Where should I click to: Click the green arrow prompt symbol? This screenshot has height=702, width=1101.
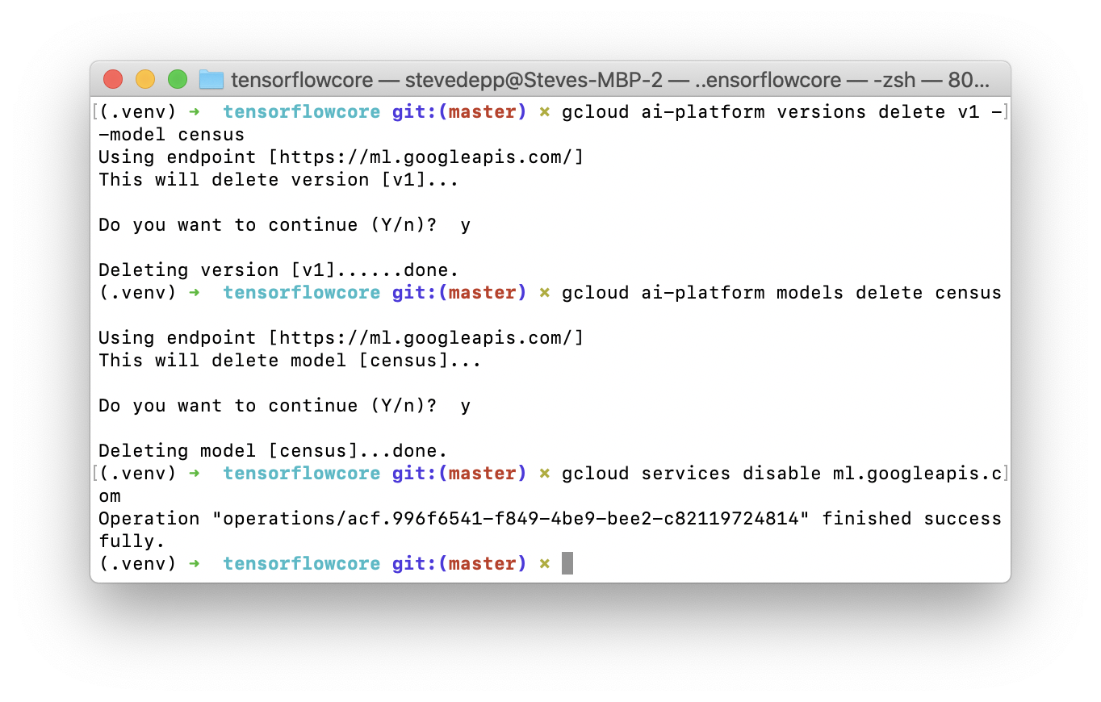point(194,563)
